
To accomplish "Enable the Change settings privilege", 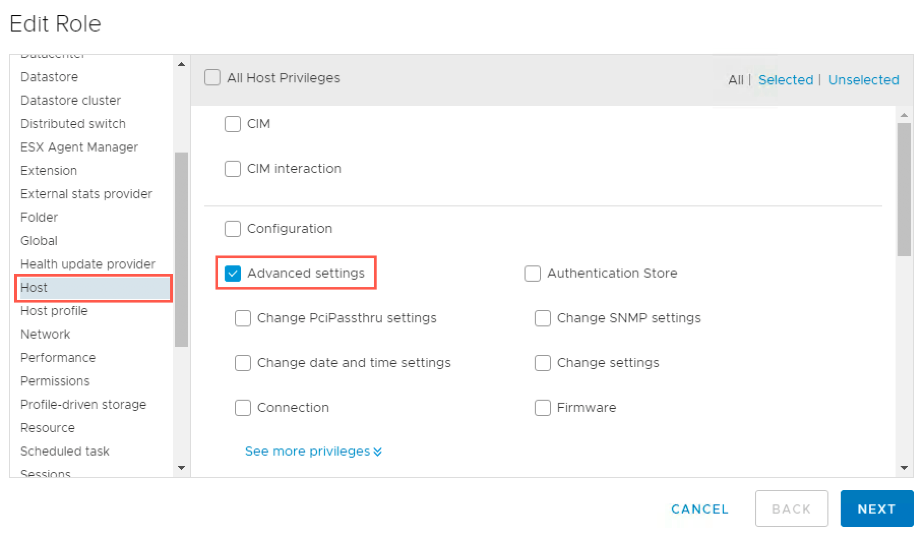I will 542,363.
